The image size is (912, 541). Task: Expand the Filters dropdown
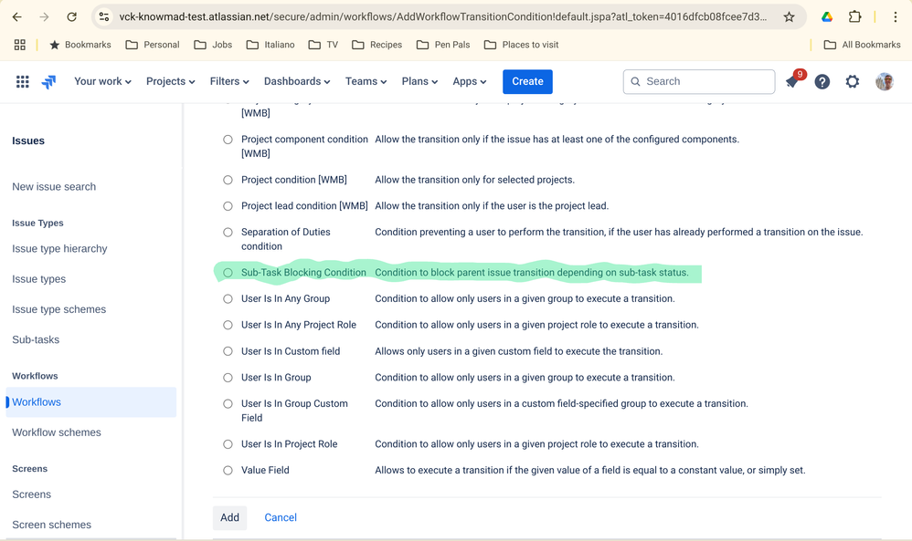click(228, 81)
